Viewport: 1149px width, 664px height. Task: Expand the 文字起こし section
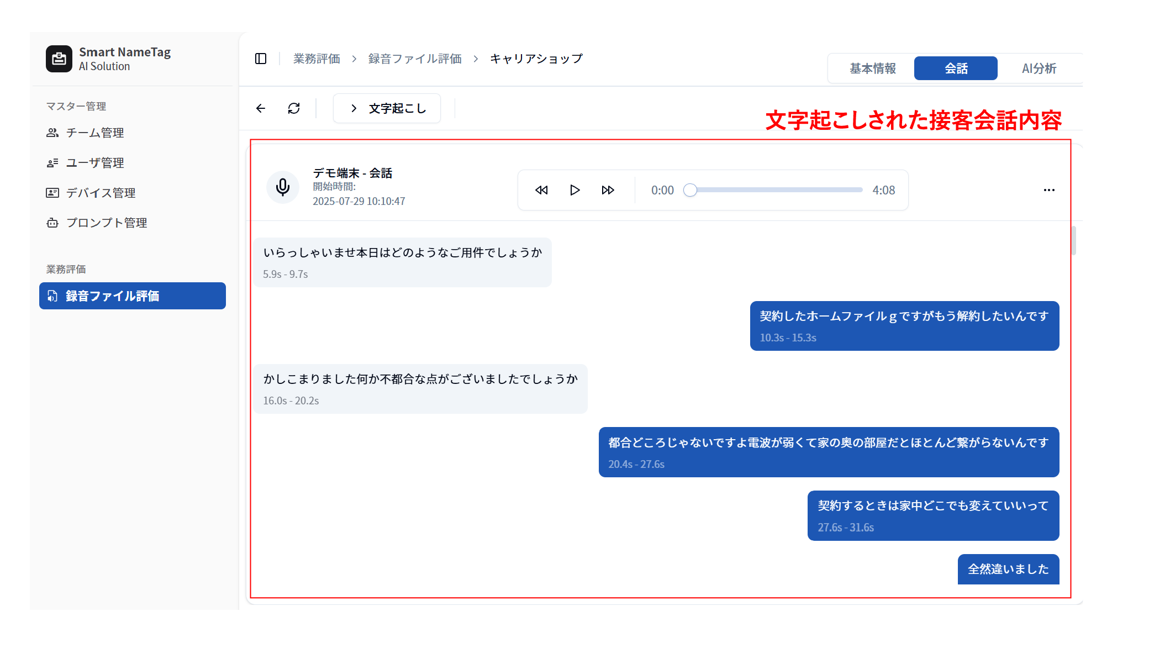coord(387,108)
